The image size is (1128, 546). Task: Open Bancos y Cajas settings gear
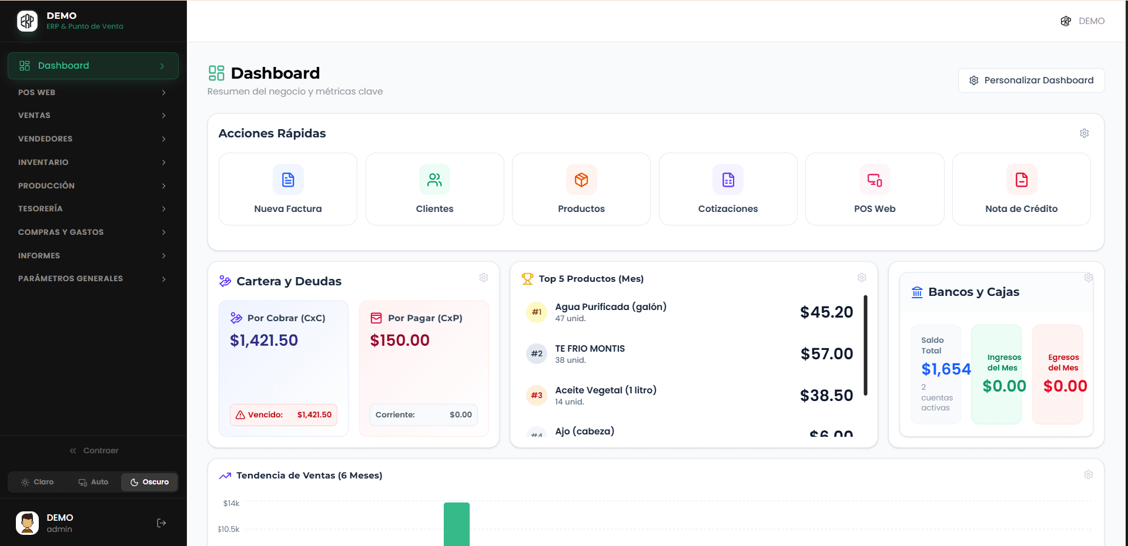click(1089, 278)
